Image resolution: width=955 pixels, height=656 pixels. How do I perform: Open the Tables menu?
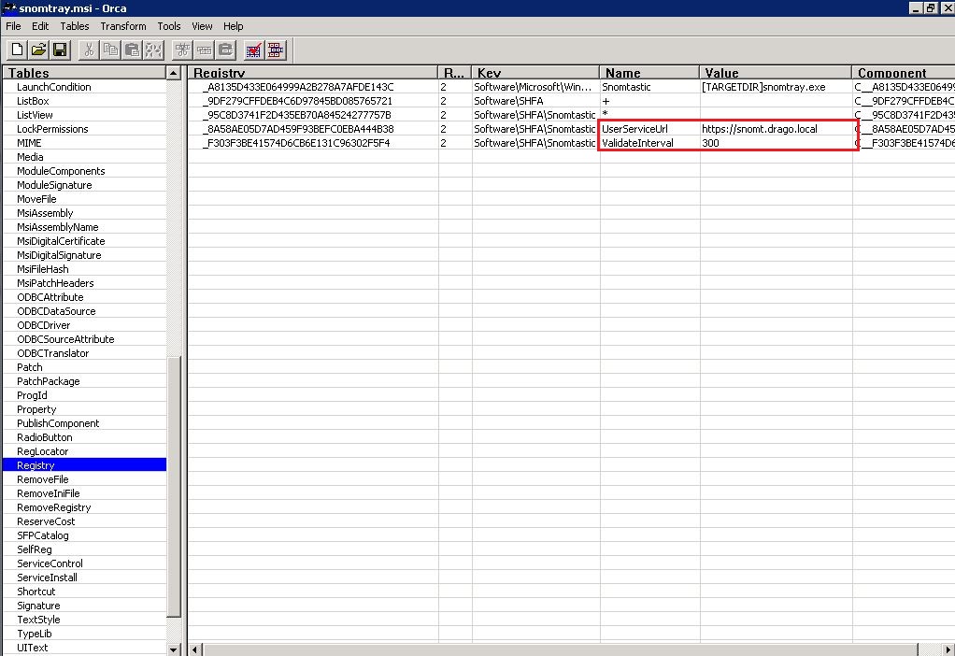(74, 26)
